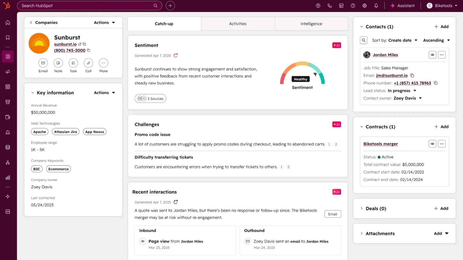The width and height of the screenshot is (463, 260).
Task: Click the Email button in Recent interactions
Action: point(333,214)
